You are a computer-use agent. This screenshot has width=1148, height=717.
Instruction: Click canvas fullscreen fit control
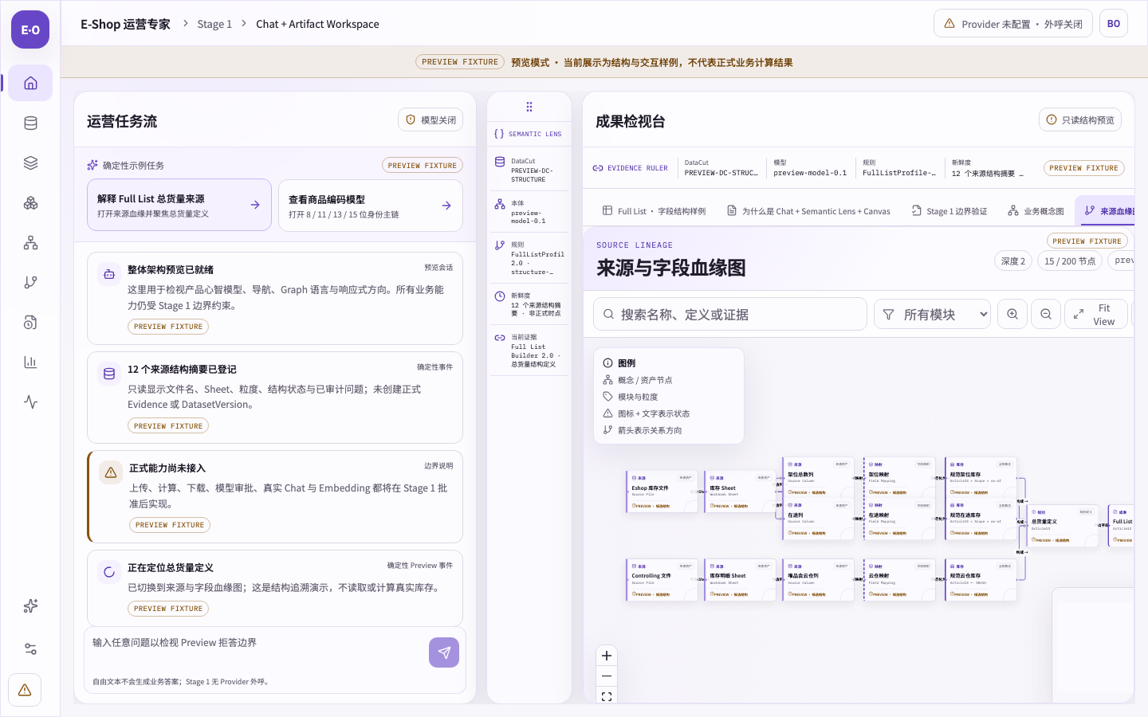tap(607, 695)
